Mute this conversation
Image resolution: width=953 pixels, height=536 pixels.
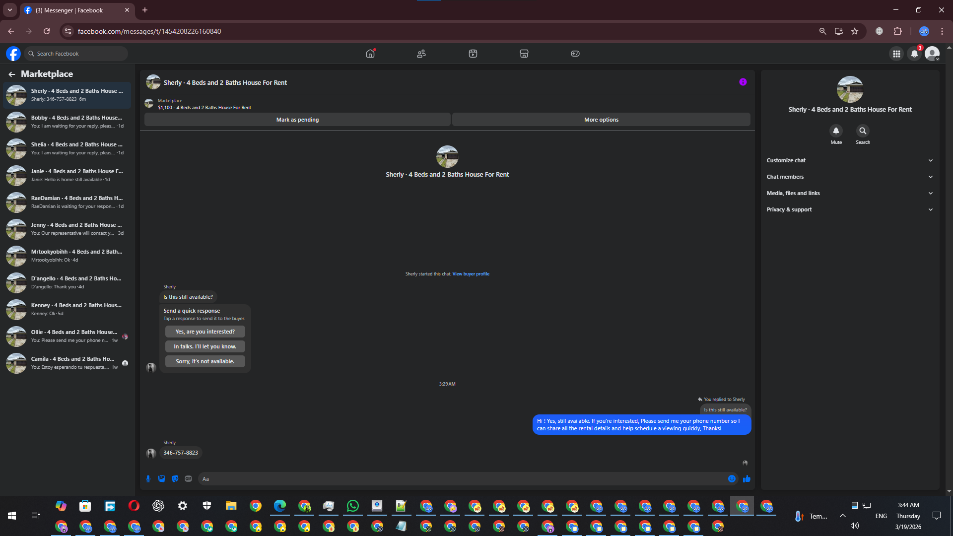(836, 131)
